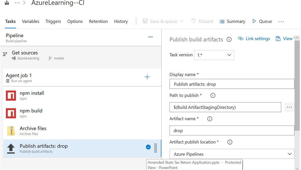The height and width of the screenshot is (170, 301).
Task: Click the Artifact name input field
Action: (x=232, y=131)
